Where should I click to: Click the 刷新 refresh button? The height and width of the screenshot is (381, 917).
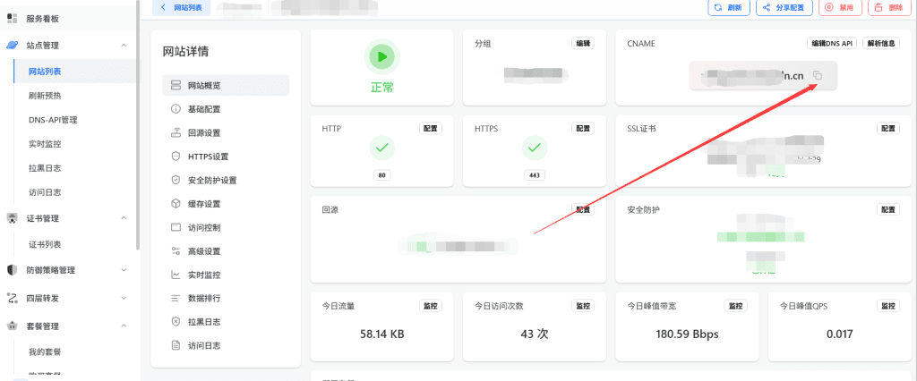[729, 7]
